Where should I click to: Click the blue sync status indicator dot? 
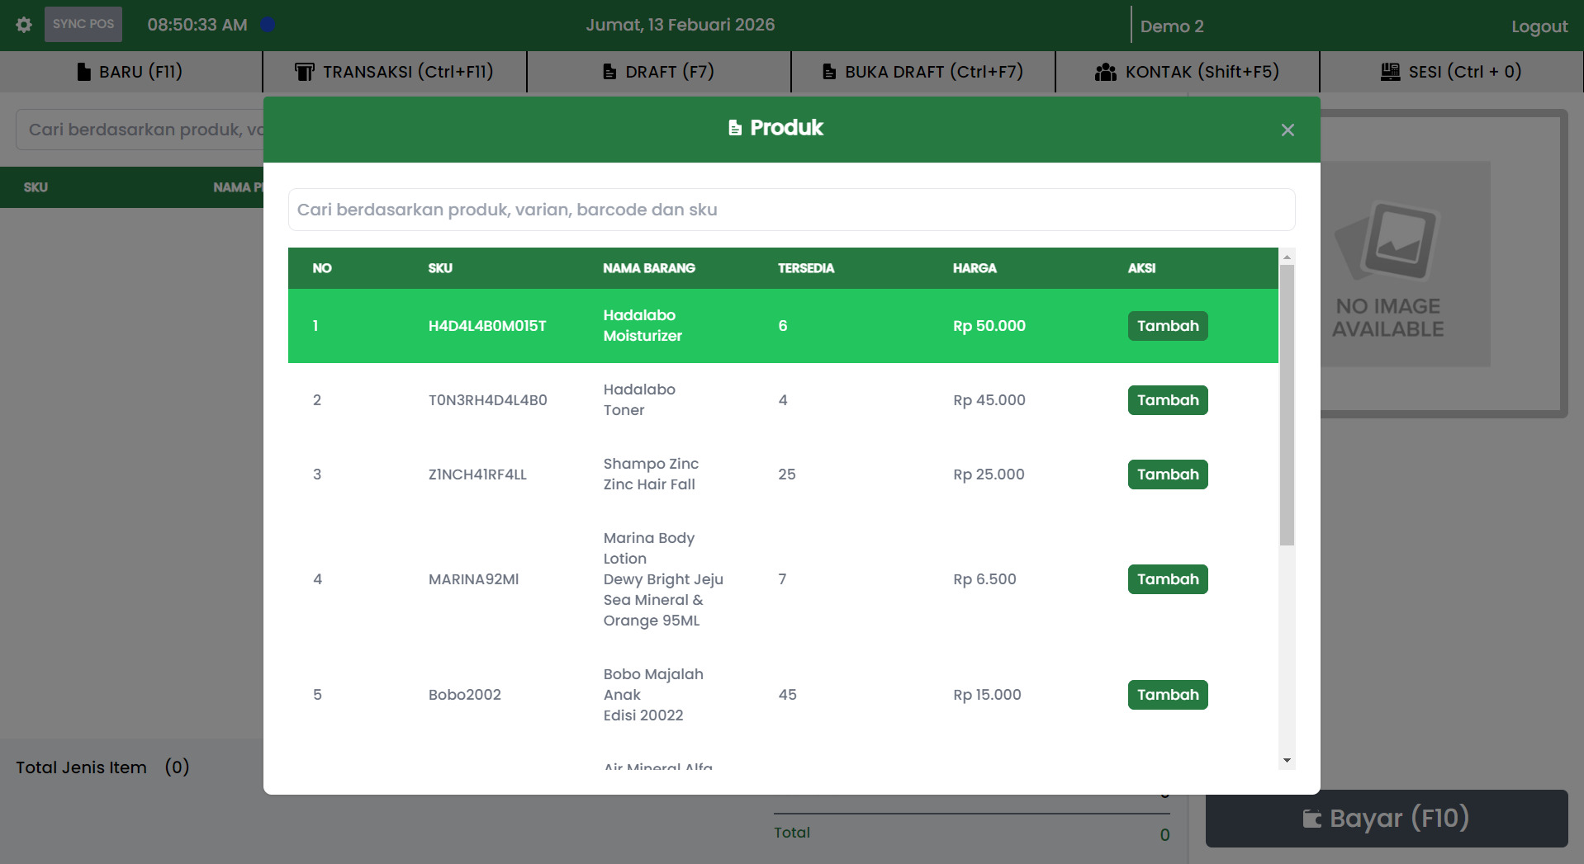click(268, 25)
